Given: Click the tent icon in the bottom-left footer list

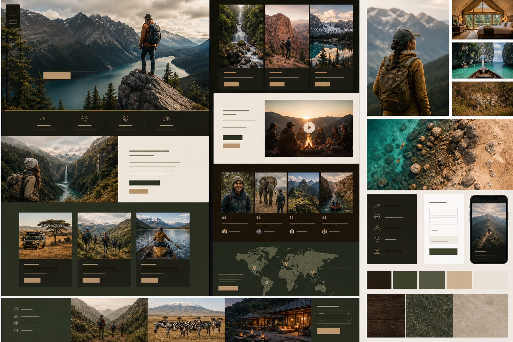Looking at the screenshot, I should tap(16, 316).
